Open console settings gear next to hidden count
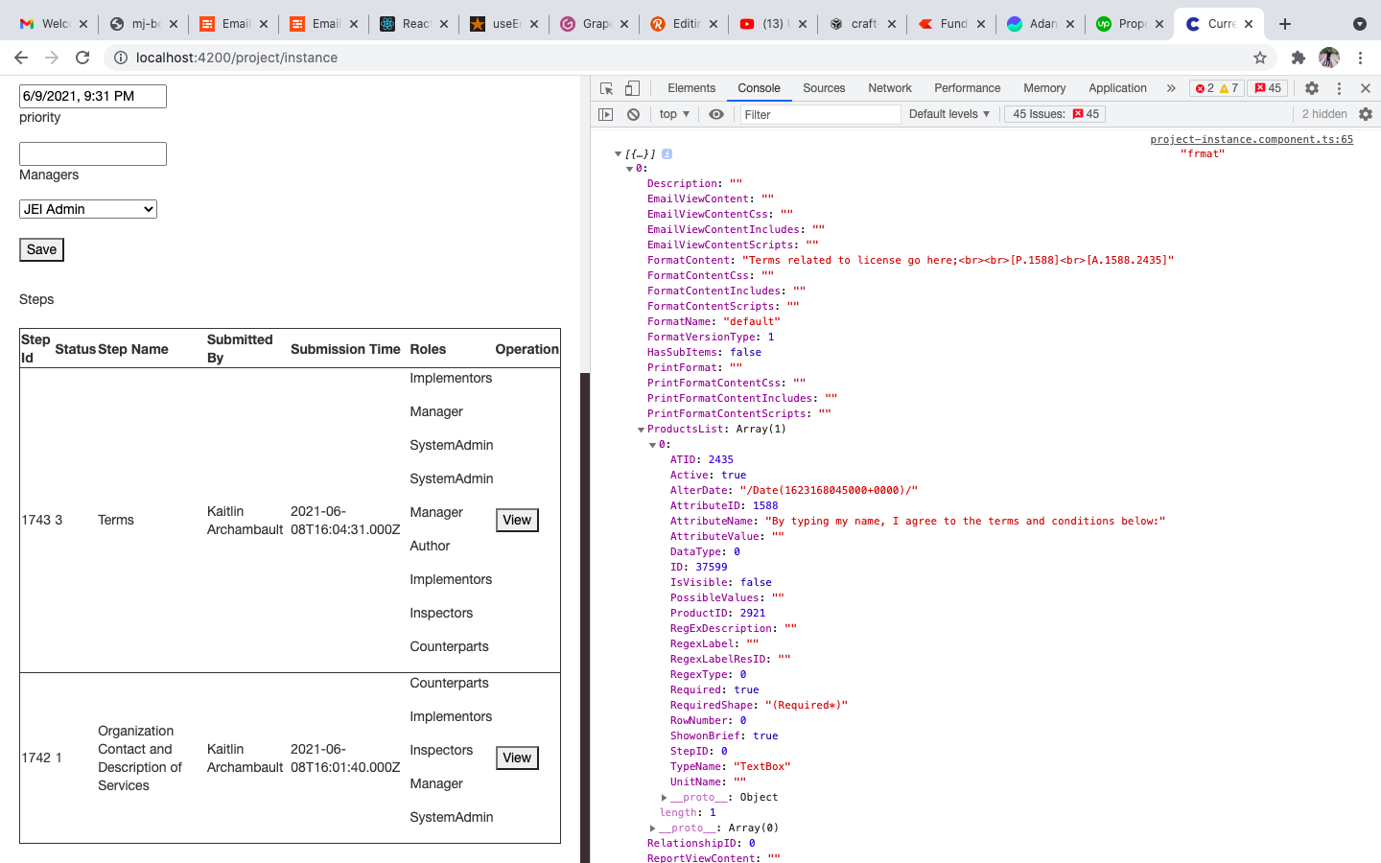Viewport: 1381px width, 863px height. [x=1366, y=114]
